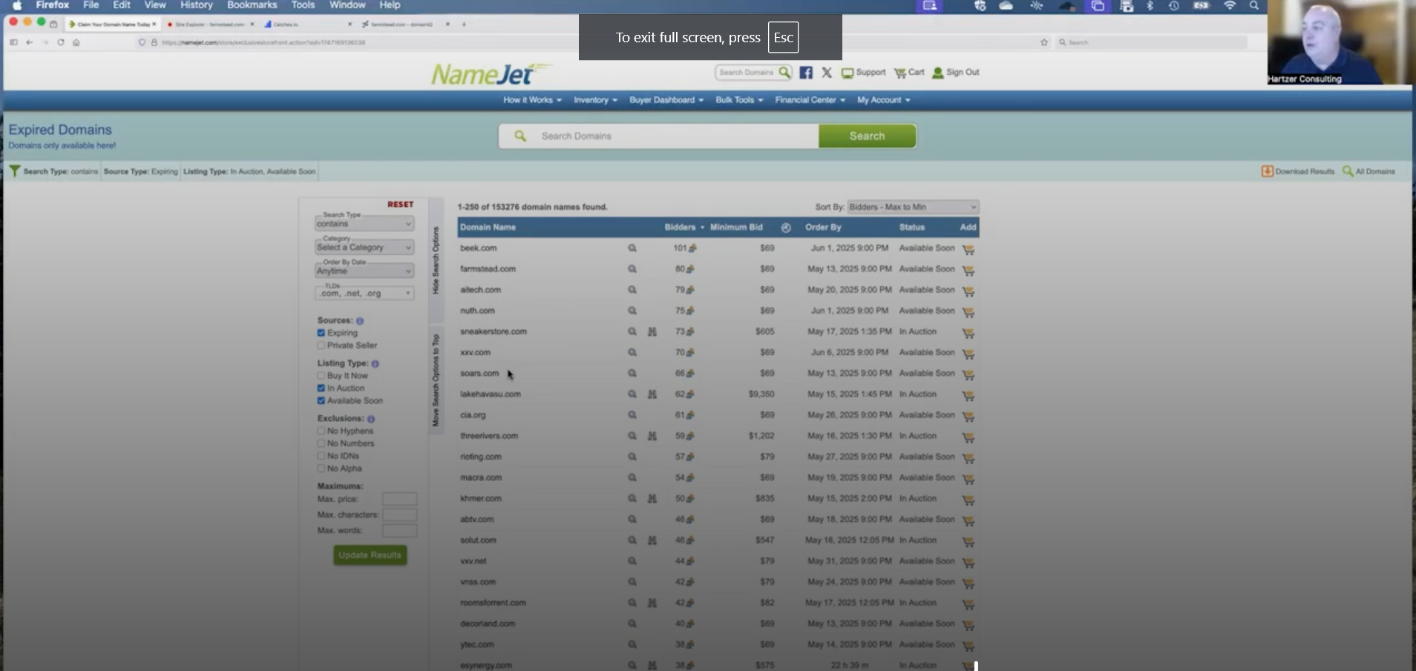Uncheck Available Soon listing type
The height and width of the screenshot is (671, 1416).
click(321, 401)
